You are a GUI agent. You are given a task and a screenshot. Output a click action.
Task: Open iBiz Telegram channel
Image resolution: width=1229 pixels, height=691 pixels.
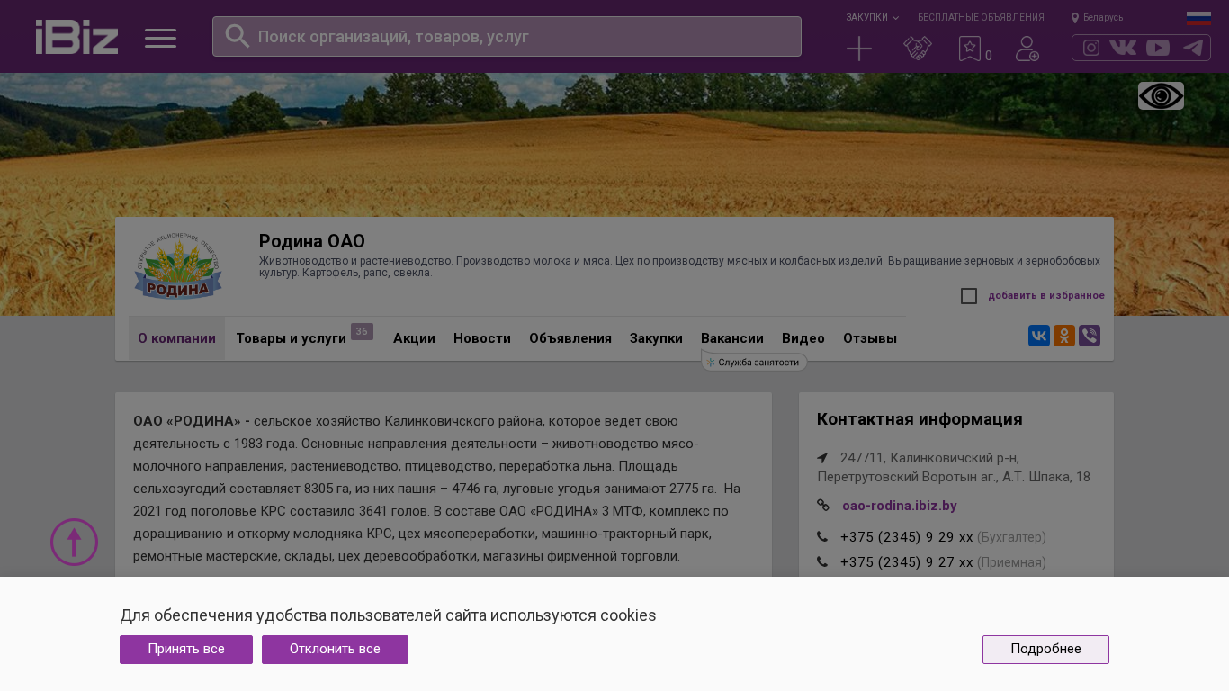(x=1193, y=48)
